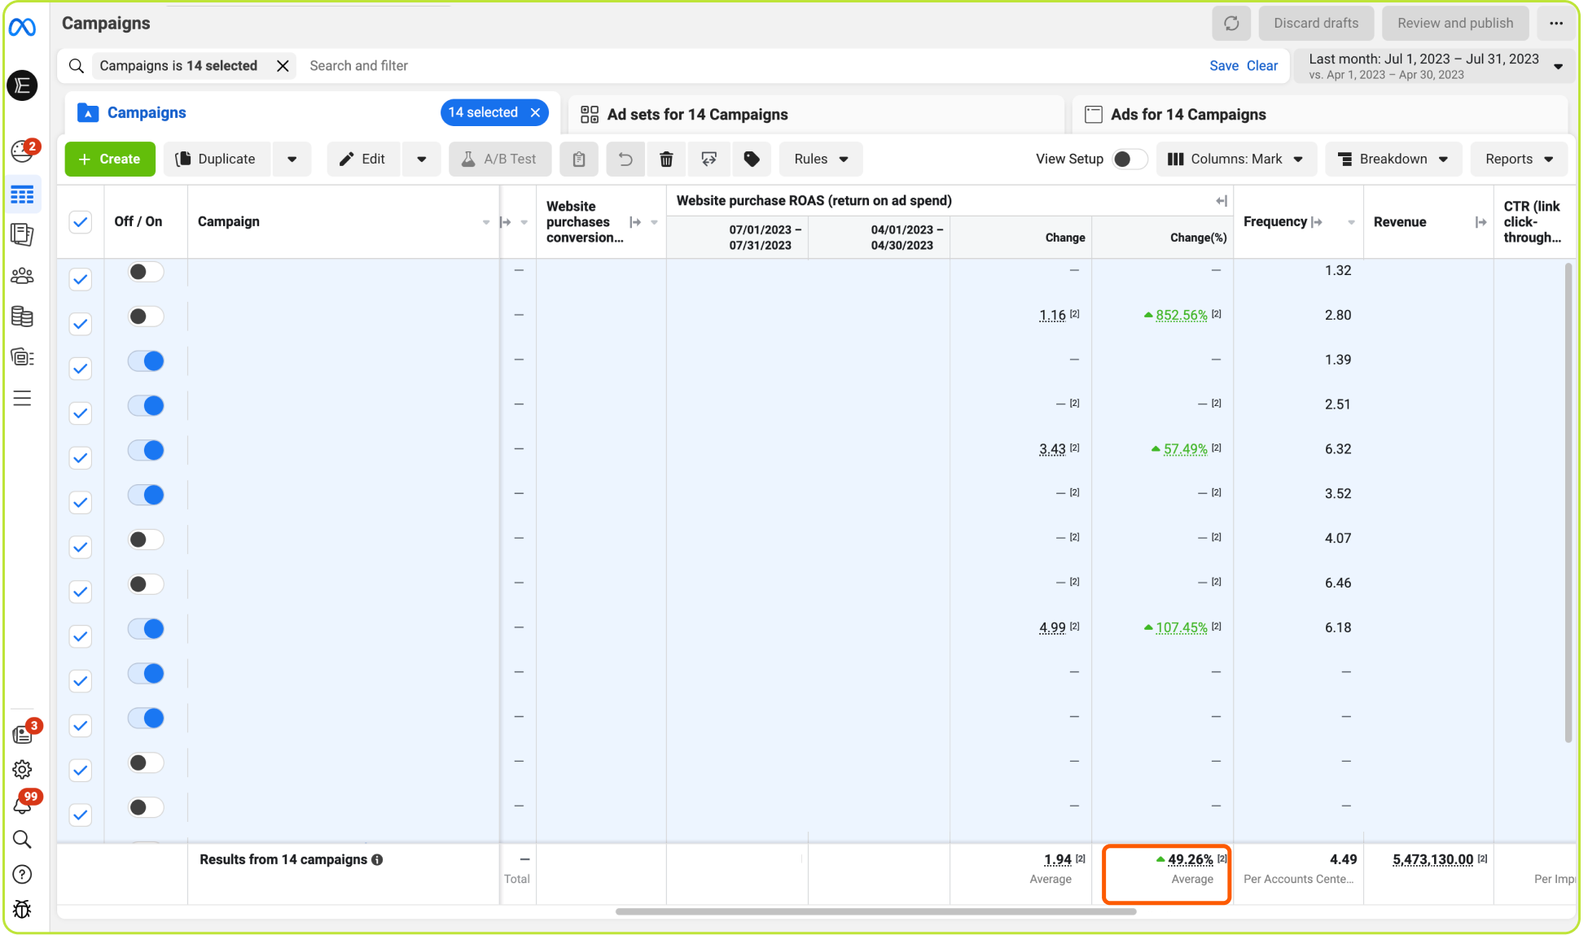Open the settings gear in sidebar
The width and height of the screenshot is (1588, 935).
(22, 769)
